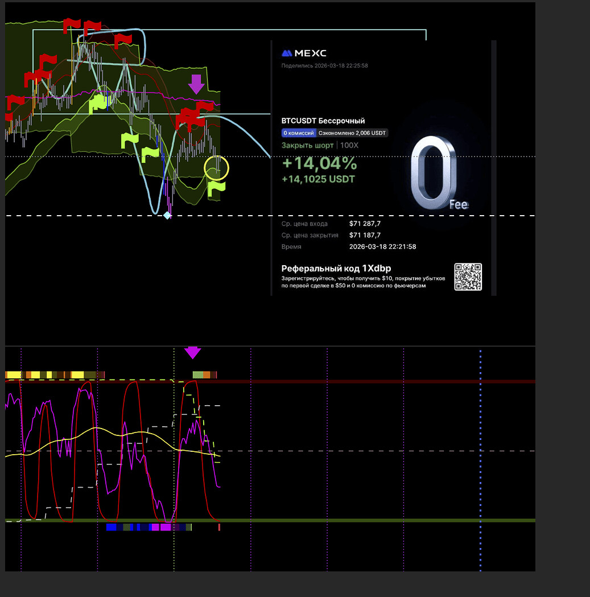This screenshot has width=590, height=597.
Task: Click the average entry price $71 287,7
Action: [x=365, y=224]
